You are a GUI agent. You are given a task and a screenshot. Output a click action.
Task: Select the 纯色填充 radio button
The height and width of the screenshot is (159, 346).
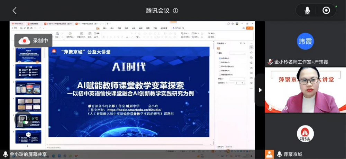(220, 58)
